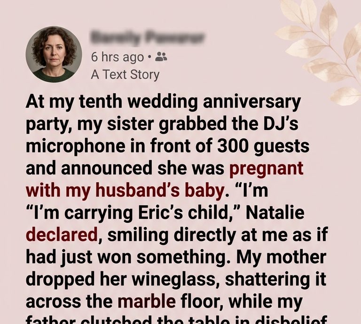Open the blurred author name above the timestamp
Screen dimensions: 361x324
148,37
